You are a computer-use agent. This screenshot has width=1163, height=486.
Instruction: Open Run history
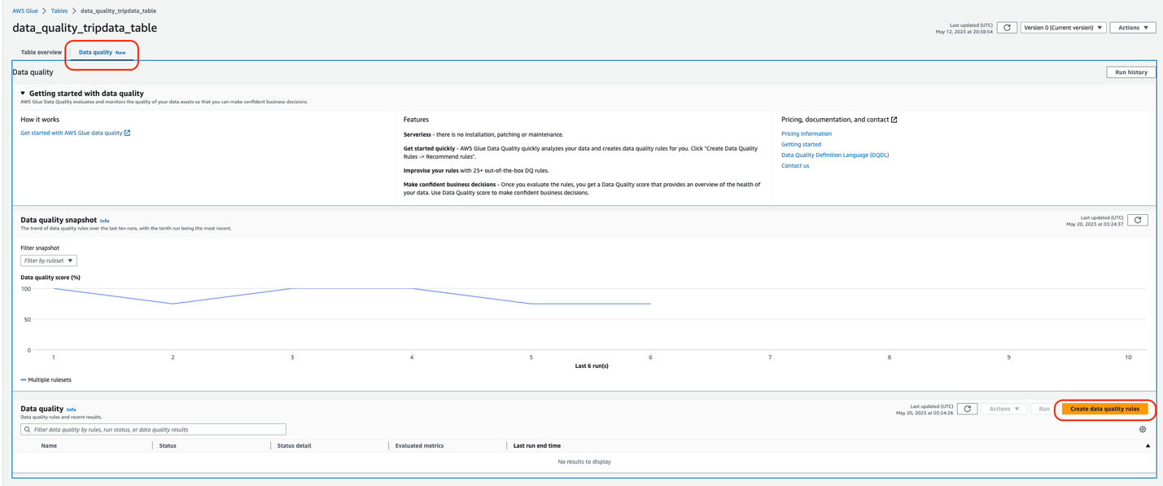[x=1130, y=72]
